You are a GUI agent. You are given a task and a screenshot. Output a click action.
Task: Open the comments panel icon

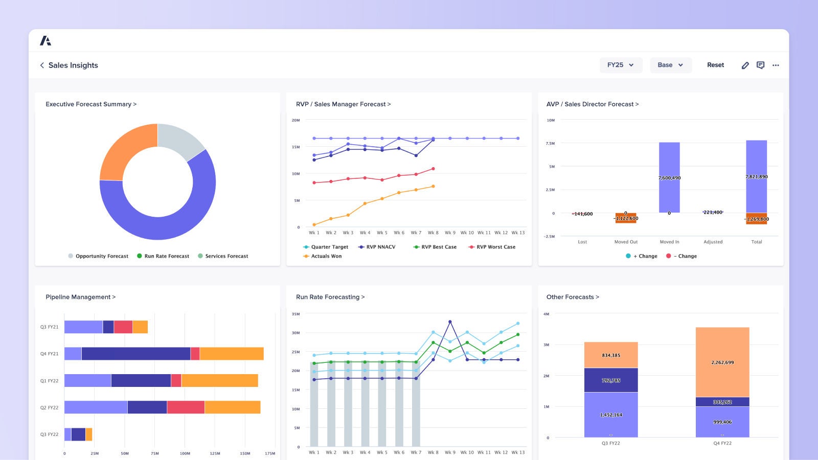click(x=761, y=65)
